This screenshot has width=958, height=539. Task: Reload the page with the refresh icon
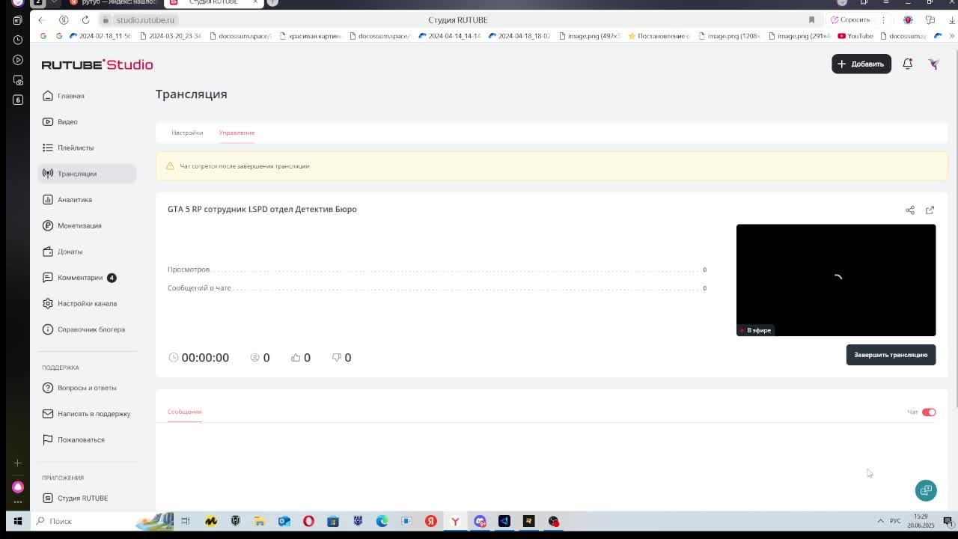[85, 20]
